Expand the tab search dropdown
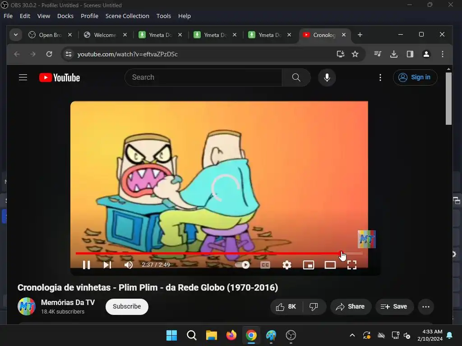This screenshot has width=462, height=346. click(x=16, y=35)
